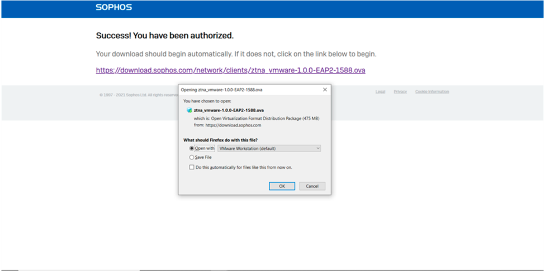Click the 'Success! You have been authorized.' heading

165,36
